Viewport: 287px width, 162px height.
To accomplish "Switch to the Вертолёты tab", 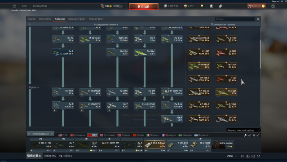I will point(45,19).
